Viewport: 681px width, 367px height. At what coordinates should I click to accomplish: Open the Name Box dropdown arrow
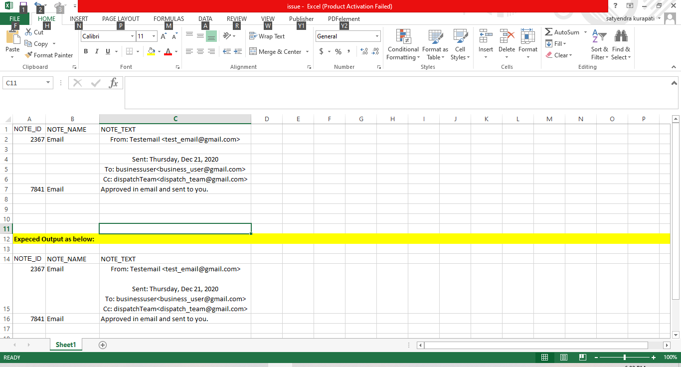48,83
